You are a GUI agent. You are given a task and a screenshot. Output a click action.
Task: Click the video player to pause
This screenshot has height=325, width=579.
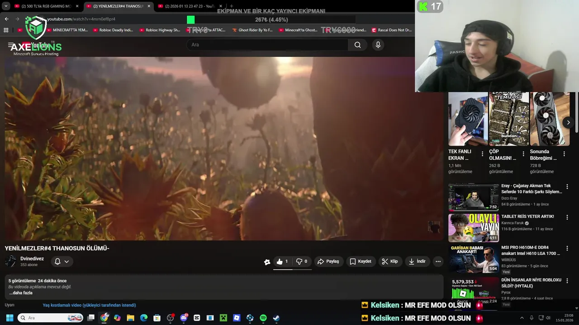tap(224, 149)
